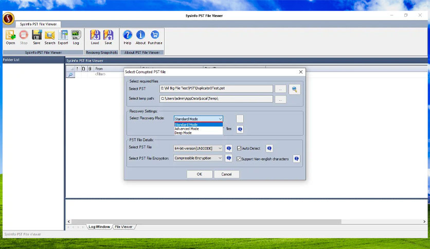Click info icon next to recovery mode files
The width and height of the screenshot is (430, 249).
coord(240,129)
